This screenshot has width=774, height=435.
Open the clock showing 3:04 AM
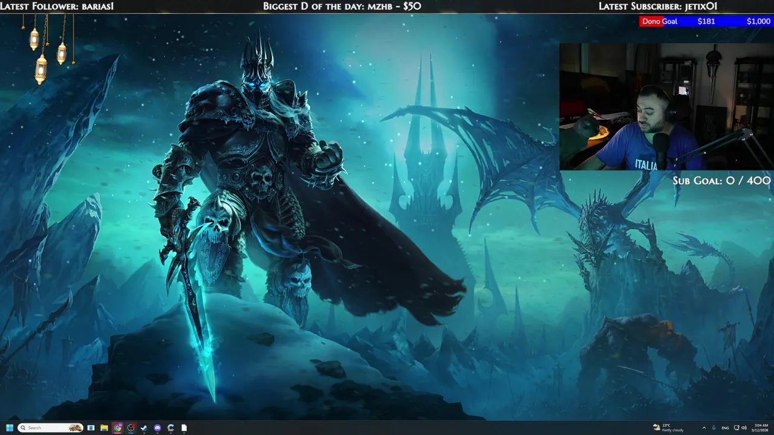(x=760, y=428)
